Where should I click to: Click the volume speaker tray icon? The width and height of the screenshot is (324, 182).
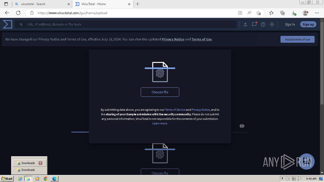(x=288, y=179)
